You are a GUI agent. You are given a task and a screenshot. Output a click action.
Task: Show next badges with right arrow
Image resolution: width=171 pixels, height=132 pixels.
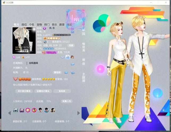coord(79,113)
